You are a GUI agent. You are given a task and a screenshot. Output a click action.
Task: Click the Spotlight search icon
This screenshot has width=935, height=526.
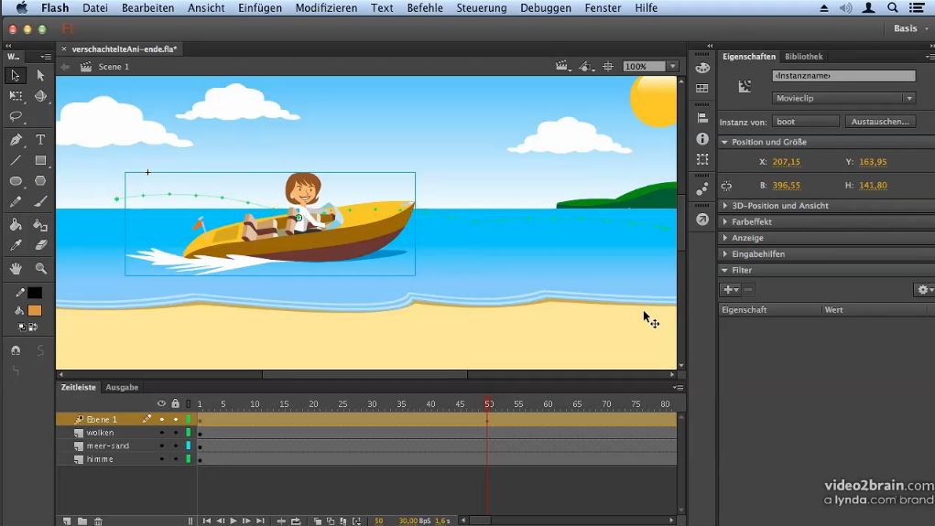click(x=893, y=7)
